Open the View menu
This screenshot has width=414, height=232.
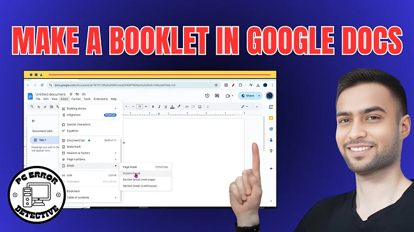(55, 99)
